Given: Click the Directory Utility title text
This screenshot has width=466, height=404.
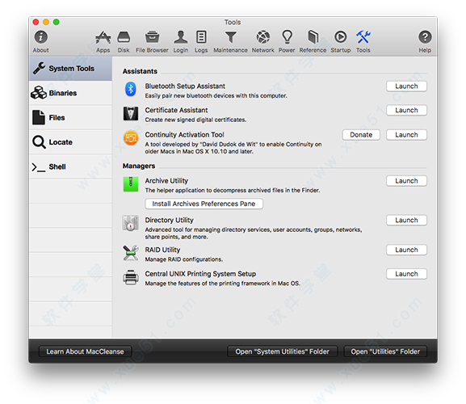Looking at the screenshot, I should tap(169, 221).
